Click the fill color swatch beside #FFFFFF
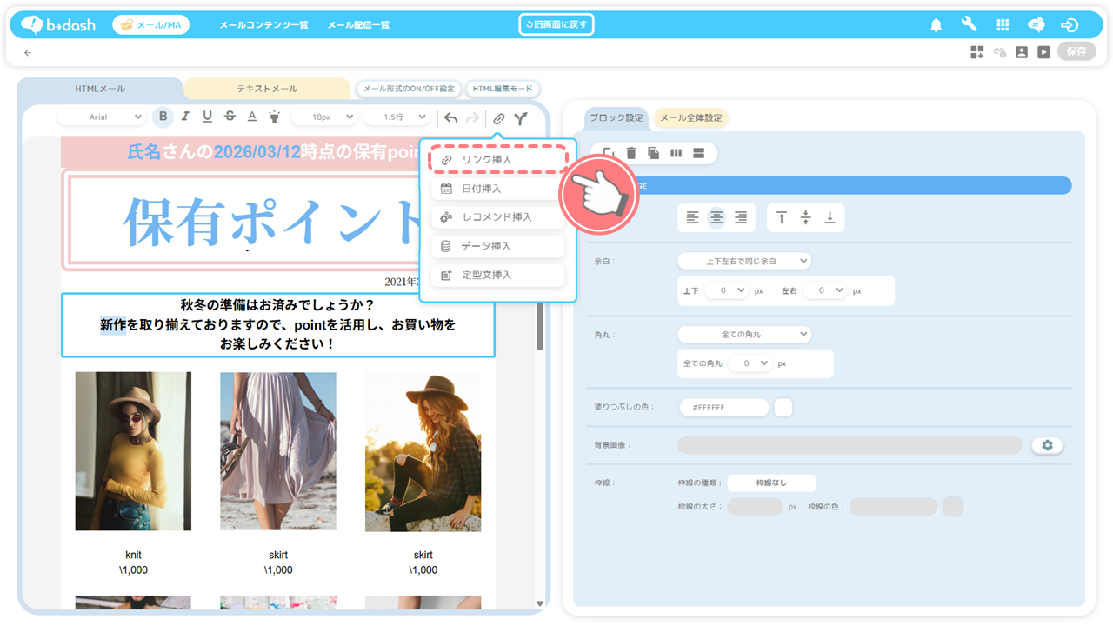1113x626 pixels. [783, 407]
